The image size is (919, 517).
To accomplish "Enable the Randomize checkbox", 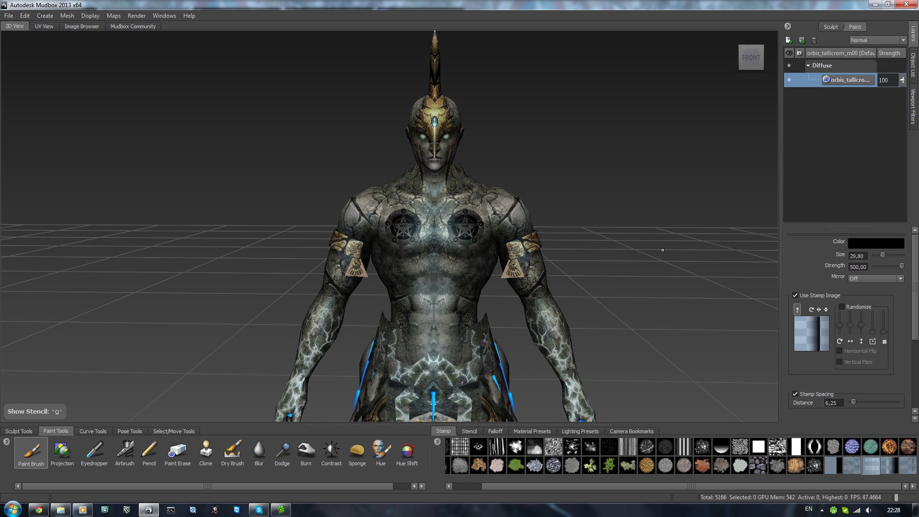I will point(841,307).
